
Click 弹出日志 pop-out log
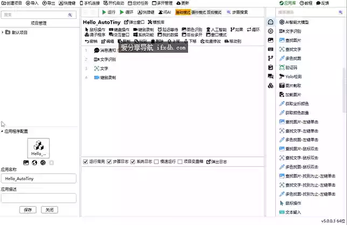(x=217, y=162)
